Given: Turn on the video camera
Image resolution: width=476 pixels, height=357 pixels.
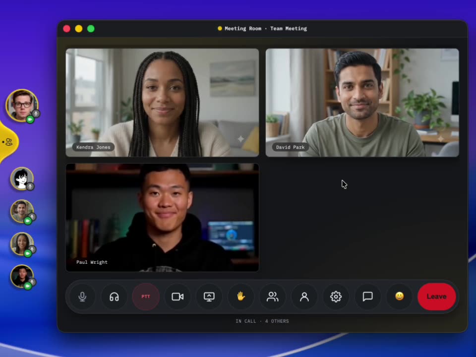Looking at the screenshot, I should [x=178, y=297].
